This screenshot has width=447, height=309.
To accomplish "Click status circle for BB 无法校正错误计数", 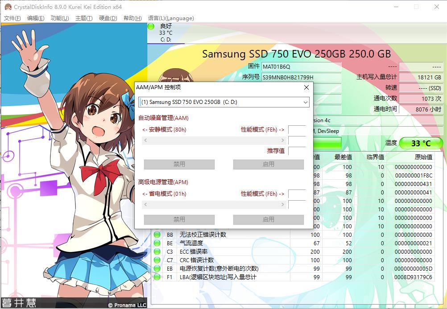I will pos(157,235).
